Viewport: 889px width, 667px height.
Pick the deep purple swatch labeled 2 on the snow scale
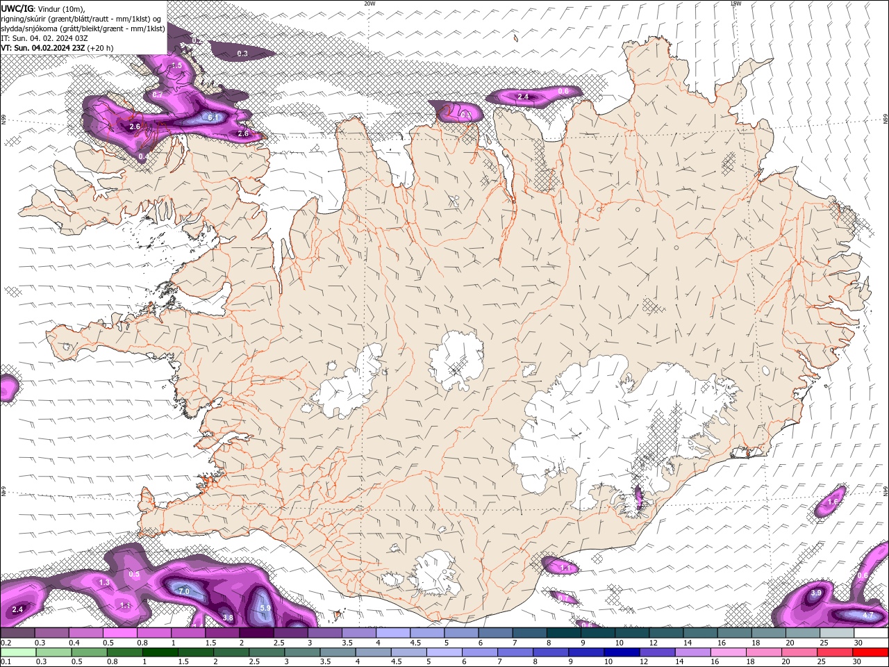(x=256, y=633)
